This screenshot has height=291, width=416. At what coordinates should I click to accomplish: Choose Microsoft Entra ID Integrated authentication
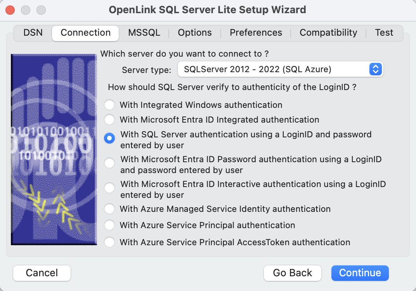pos(109,120)
